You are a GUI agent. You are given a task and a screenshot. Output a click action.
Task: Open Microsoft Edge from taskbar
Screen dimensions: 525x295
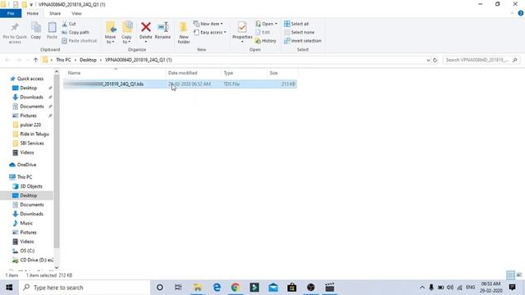pyautogui.click(x=217, y=288)
